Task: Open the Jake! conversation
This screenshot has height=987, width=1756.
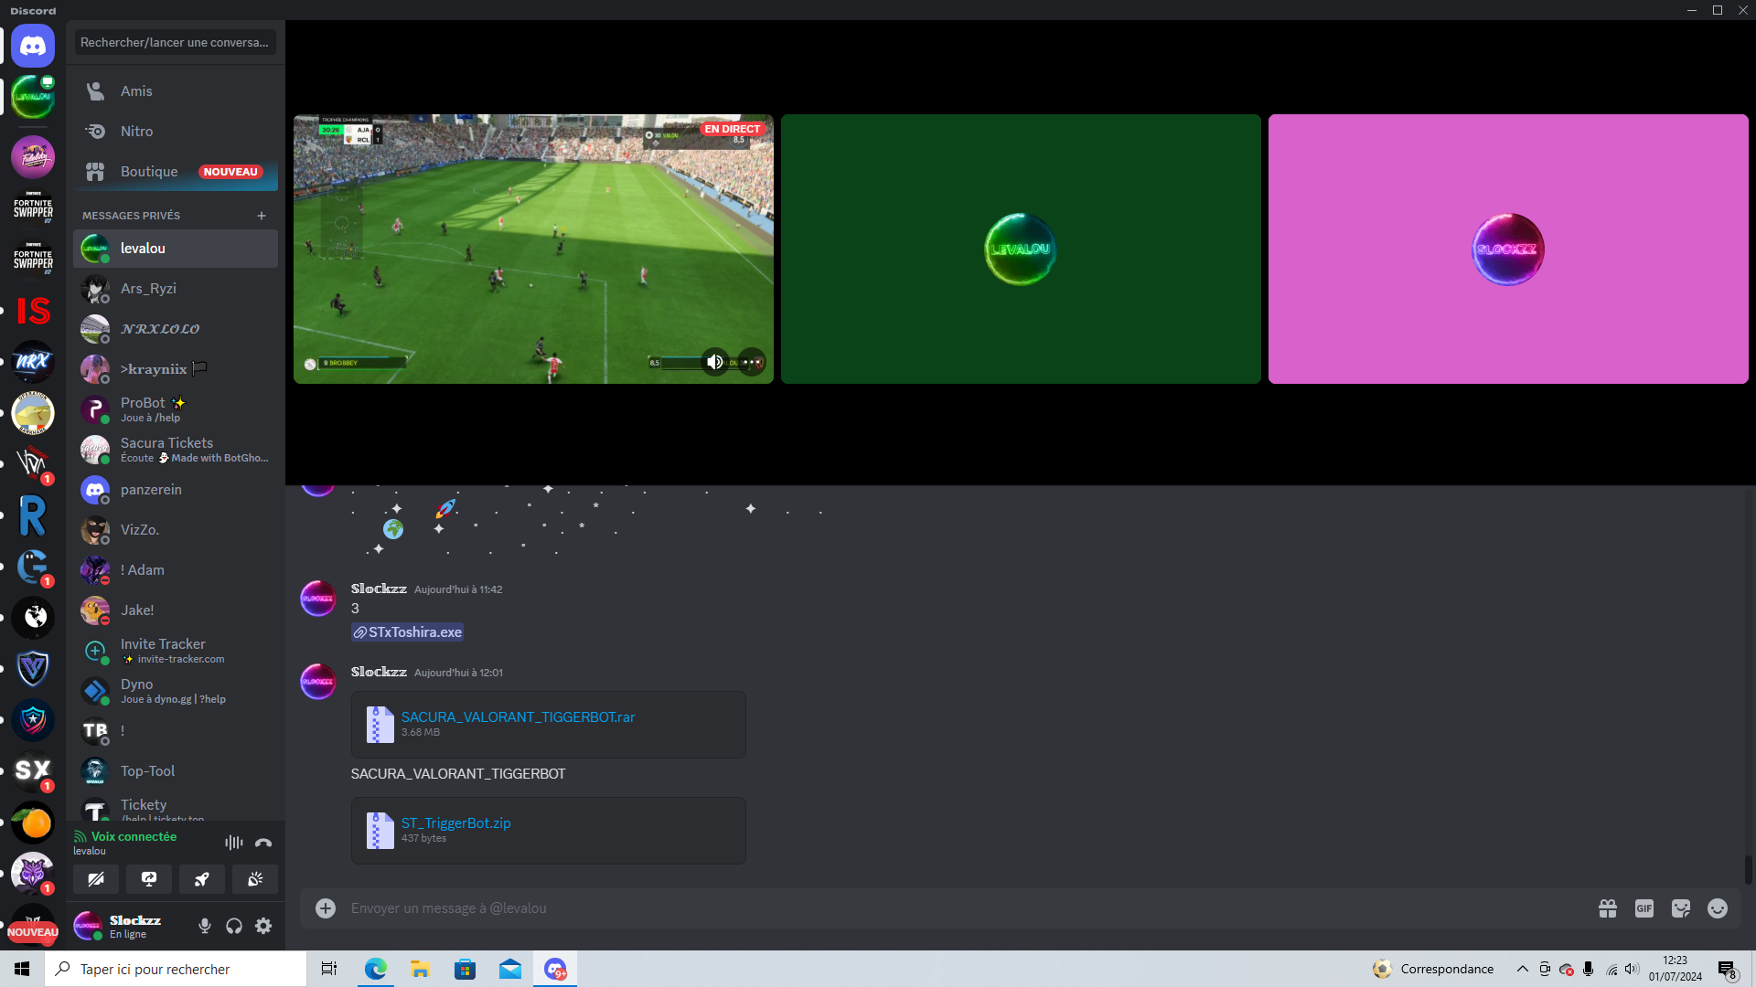Action: 176,610
